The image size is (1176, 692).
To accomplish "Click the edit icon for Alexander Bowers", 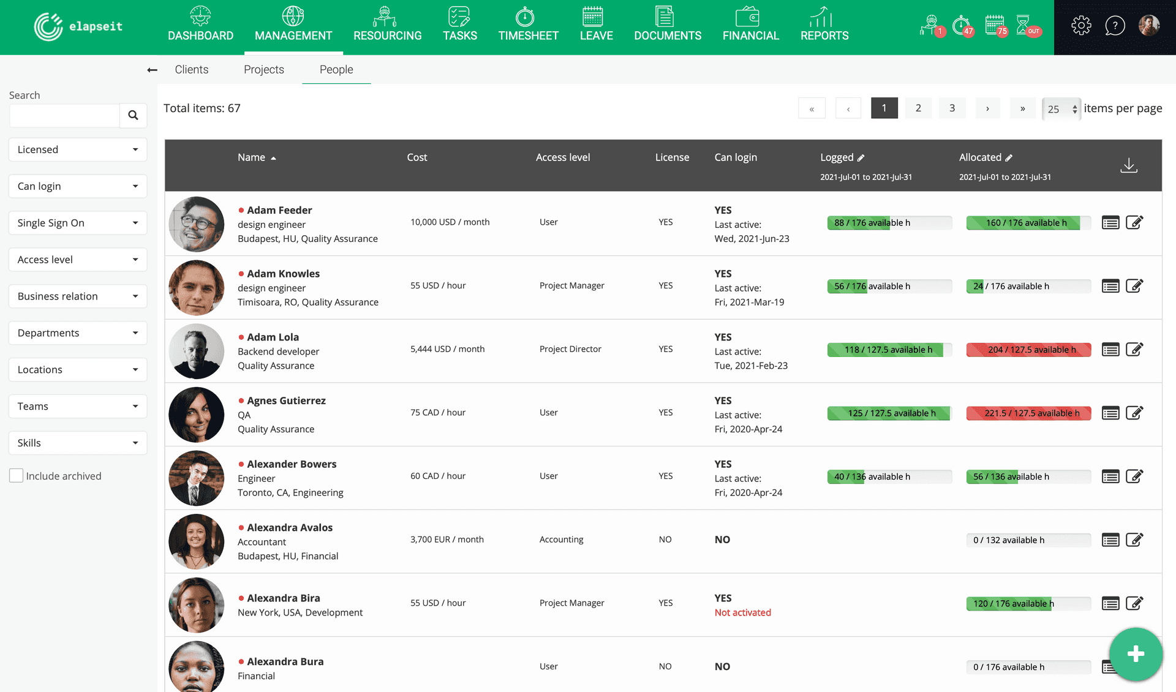I will (1135, 476).
